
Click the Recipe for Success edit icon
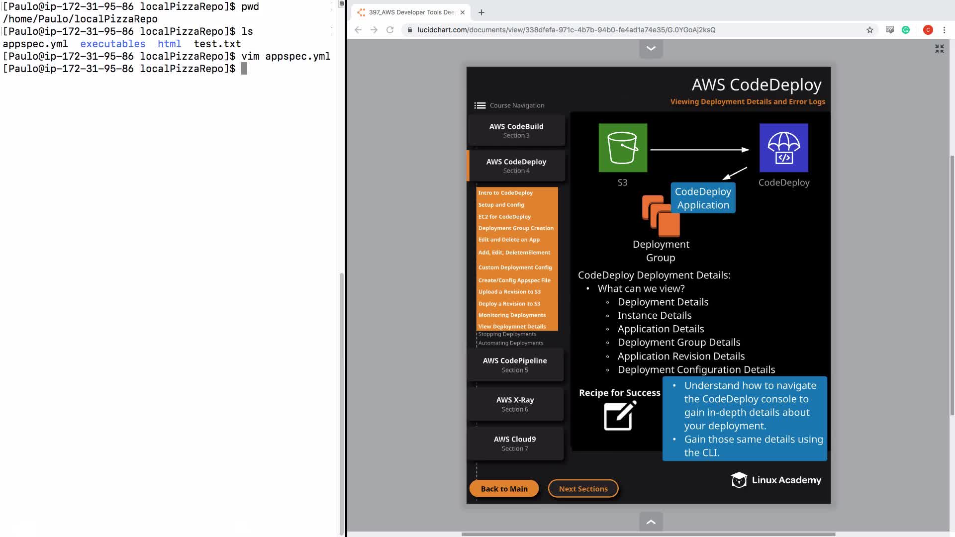(619, 416)
